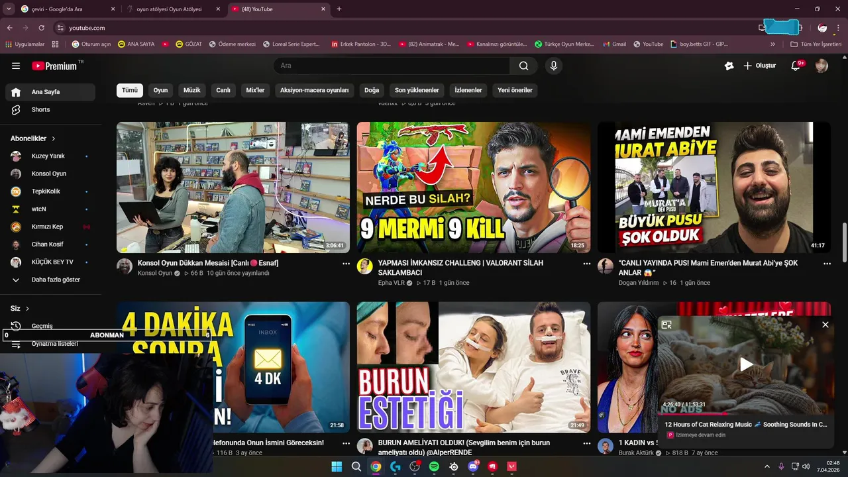
Task: Open Konsol Oyun subscription in sidebar
Action: (50, 174)
